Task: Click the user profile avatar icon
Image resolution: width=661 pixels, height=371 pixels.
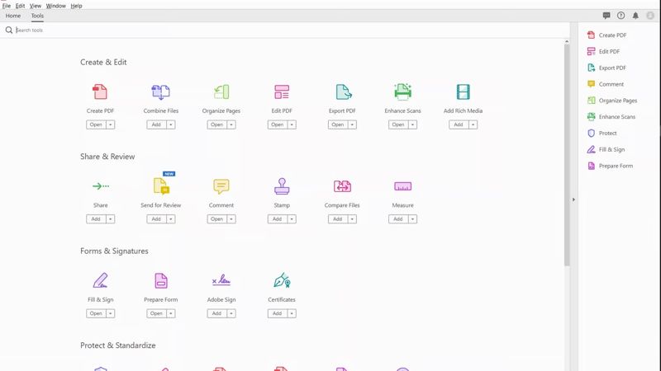Action: click(x=650, y=16)
